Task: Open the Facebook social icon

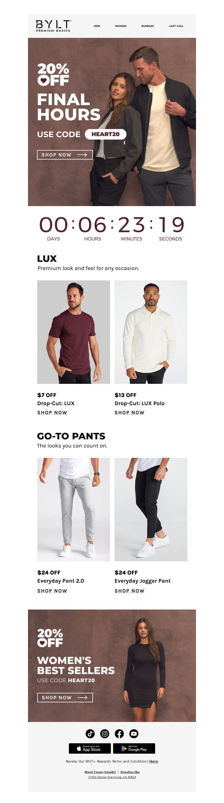Action: pos(119,733)
